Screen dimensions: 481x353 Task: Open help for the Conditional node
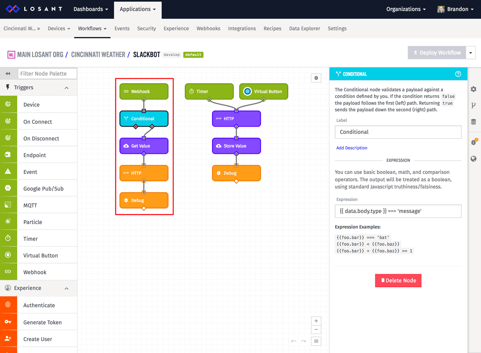tap(458, 74)
